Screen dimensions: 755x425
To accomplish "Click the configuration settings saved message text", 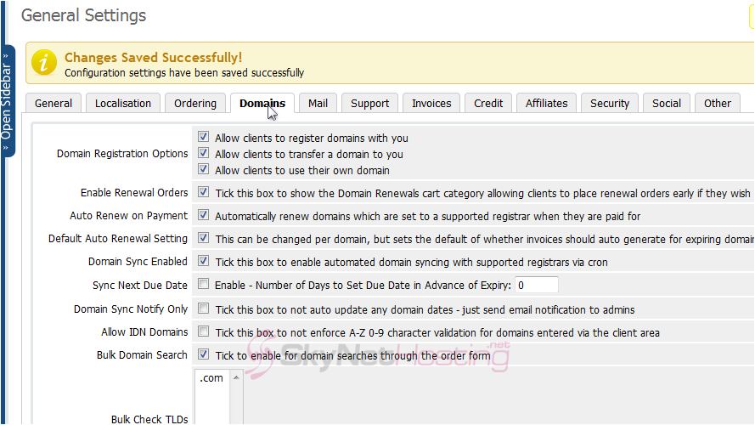I will click(x=184, y=73).
